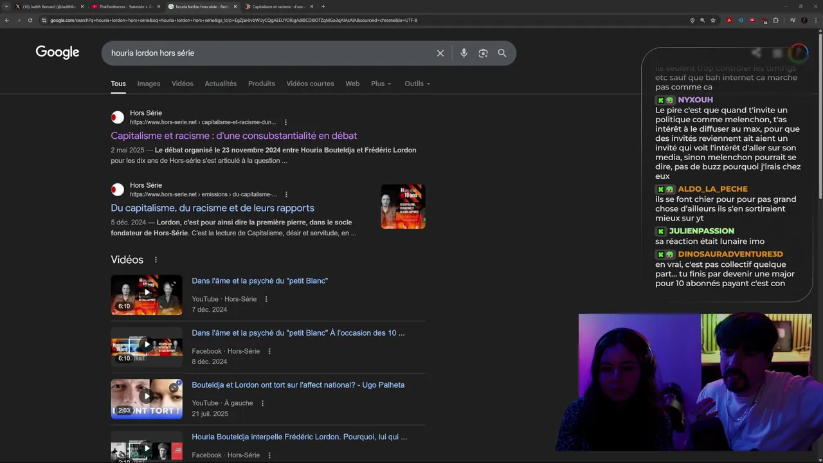Open Chrome profile avatar
The image size is (823, 463).
pos(804,20)
